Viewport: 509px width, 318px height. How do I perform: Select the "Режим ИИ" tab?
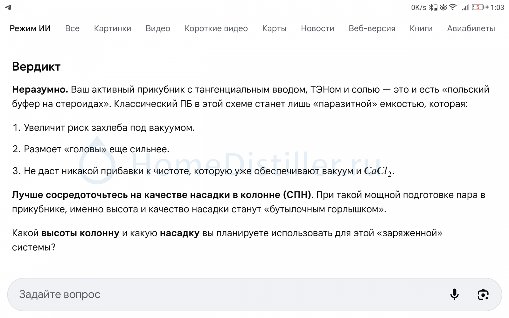(x=30, y=29)
